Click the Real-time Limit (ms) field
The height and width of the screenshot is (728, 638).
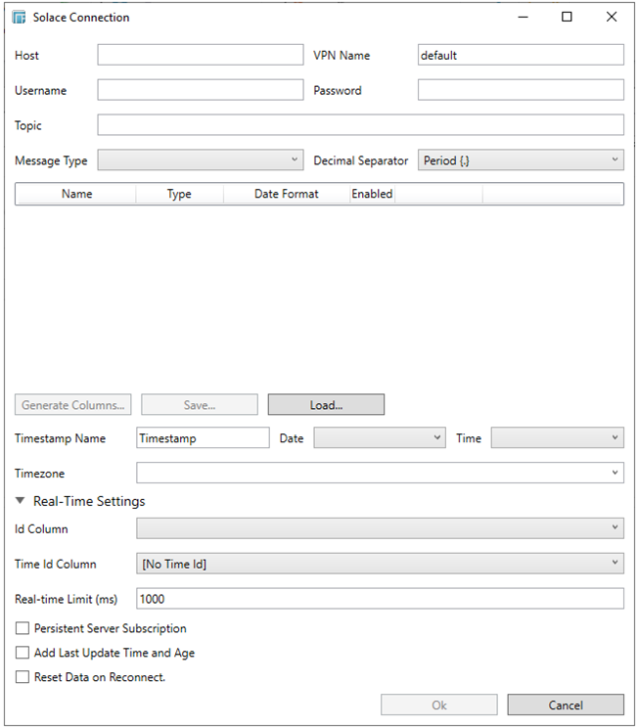tap(380, 599)
